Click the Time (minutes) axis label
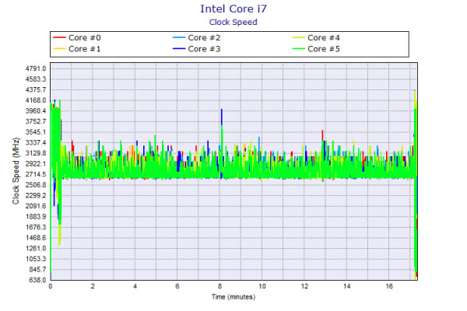The image size is (467, 311). [233, 297]
